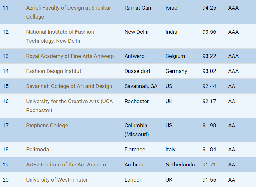Viewport: 256px width, 187px height.
Task: Click score 93.56
Action: (x=209, y=32)
